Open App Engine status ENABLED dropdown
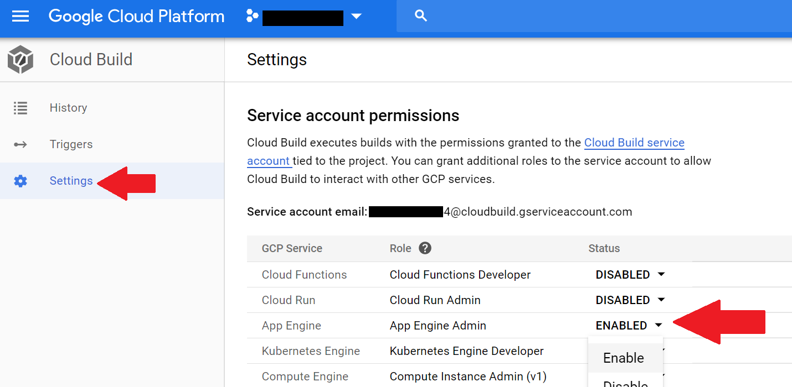The height and width of the screenshot is (387, 792). (629, 326)
